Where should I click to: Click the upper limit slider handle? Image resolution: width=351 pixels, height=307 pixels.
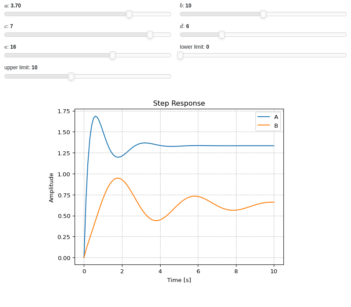[x=71, y=76]
